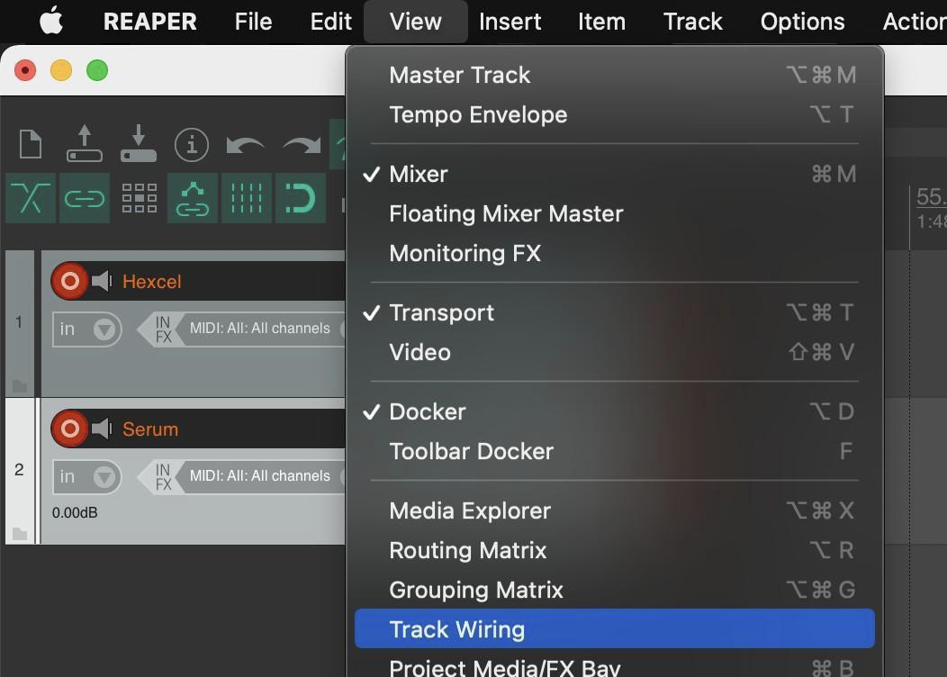The image size is (947, 677).
Task: Click the Redo arrow in toolbar
Action: pyautogui.click(x=302, y=145)
